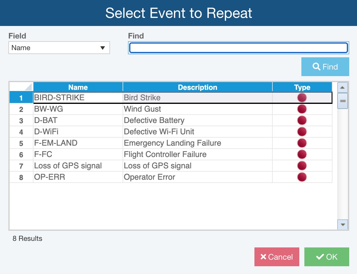Click the Find text input field
Image resolution: width=357 pixels, height=274 pixels.
238,48
